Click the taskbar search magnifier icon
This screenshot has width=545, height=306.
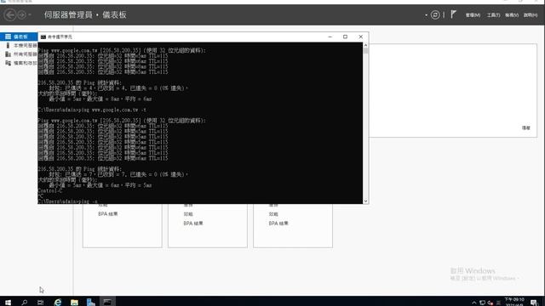click(25, 303)
